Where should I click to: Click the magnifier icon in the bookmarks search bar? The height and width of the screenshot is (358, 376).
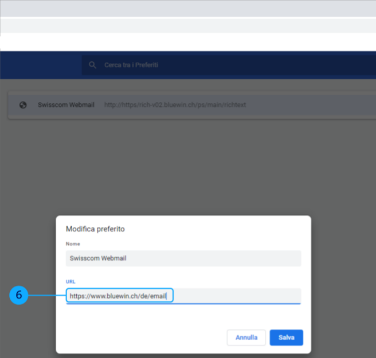click(92, 65)
